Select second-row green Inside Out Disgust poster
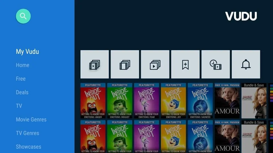Screen dimensions: 273x153 (120, 137)
